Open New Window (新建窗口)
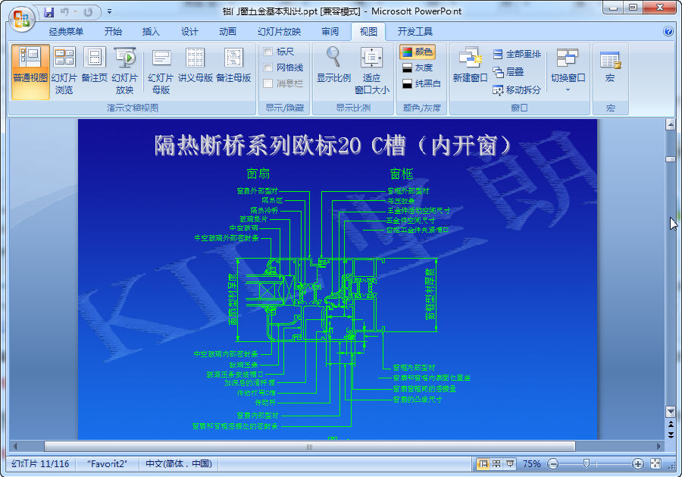The image size is (682, 477). point(470,67)
